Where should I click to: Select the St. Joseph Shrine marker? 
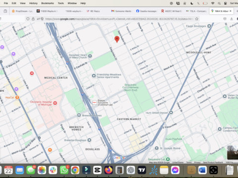157,148
